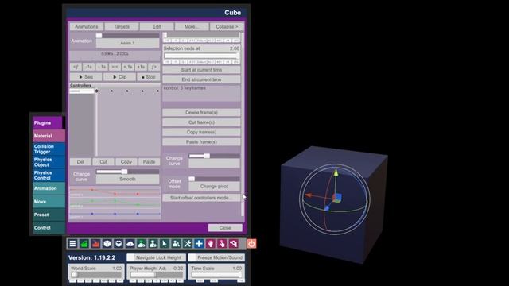Select the Physics Object side tab
This screenshot has height=286, width=509.
[x=49, y=162]
